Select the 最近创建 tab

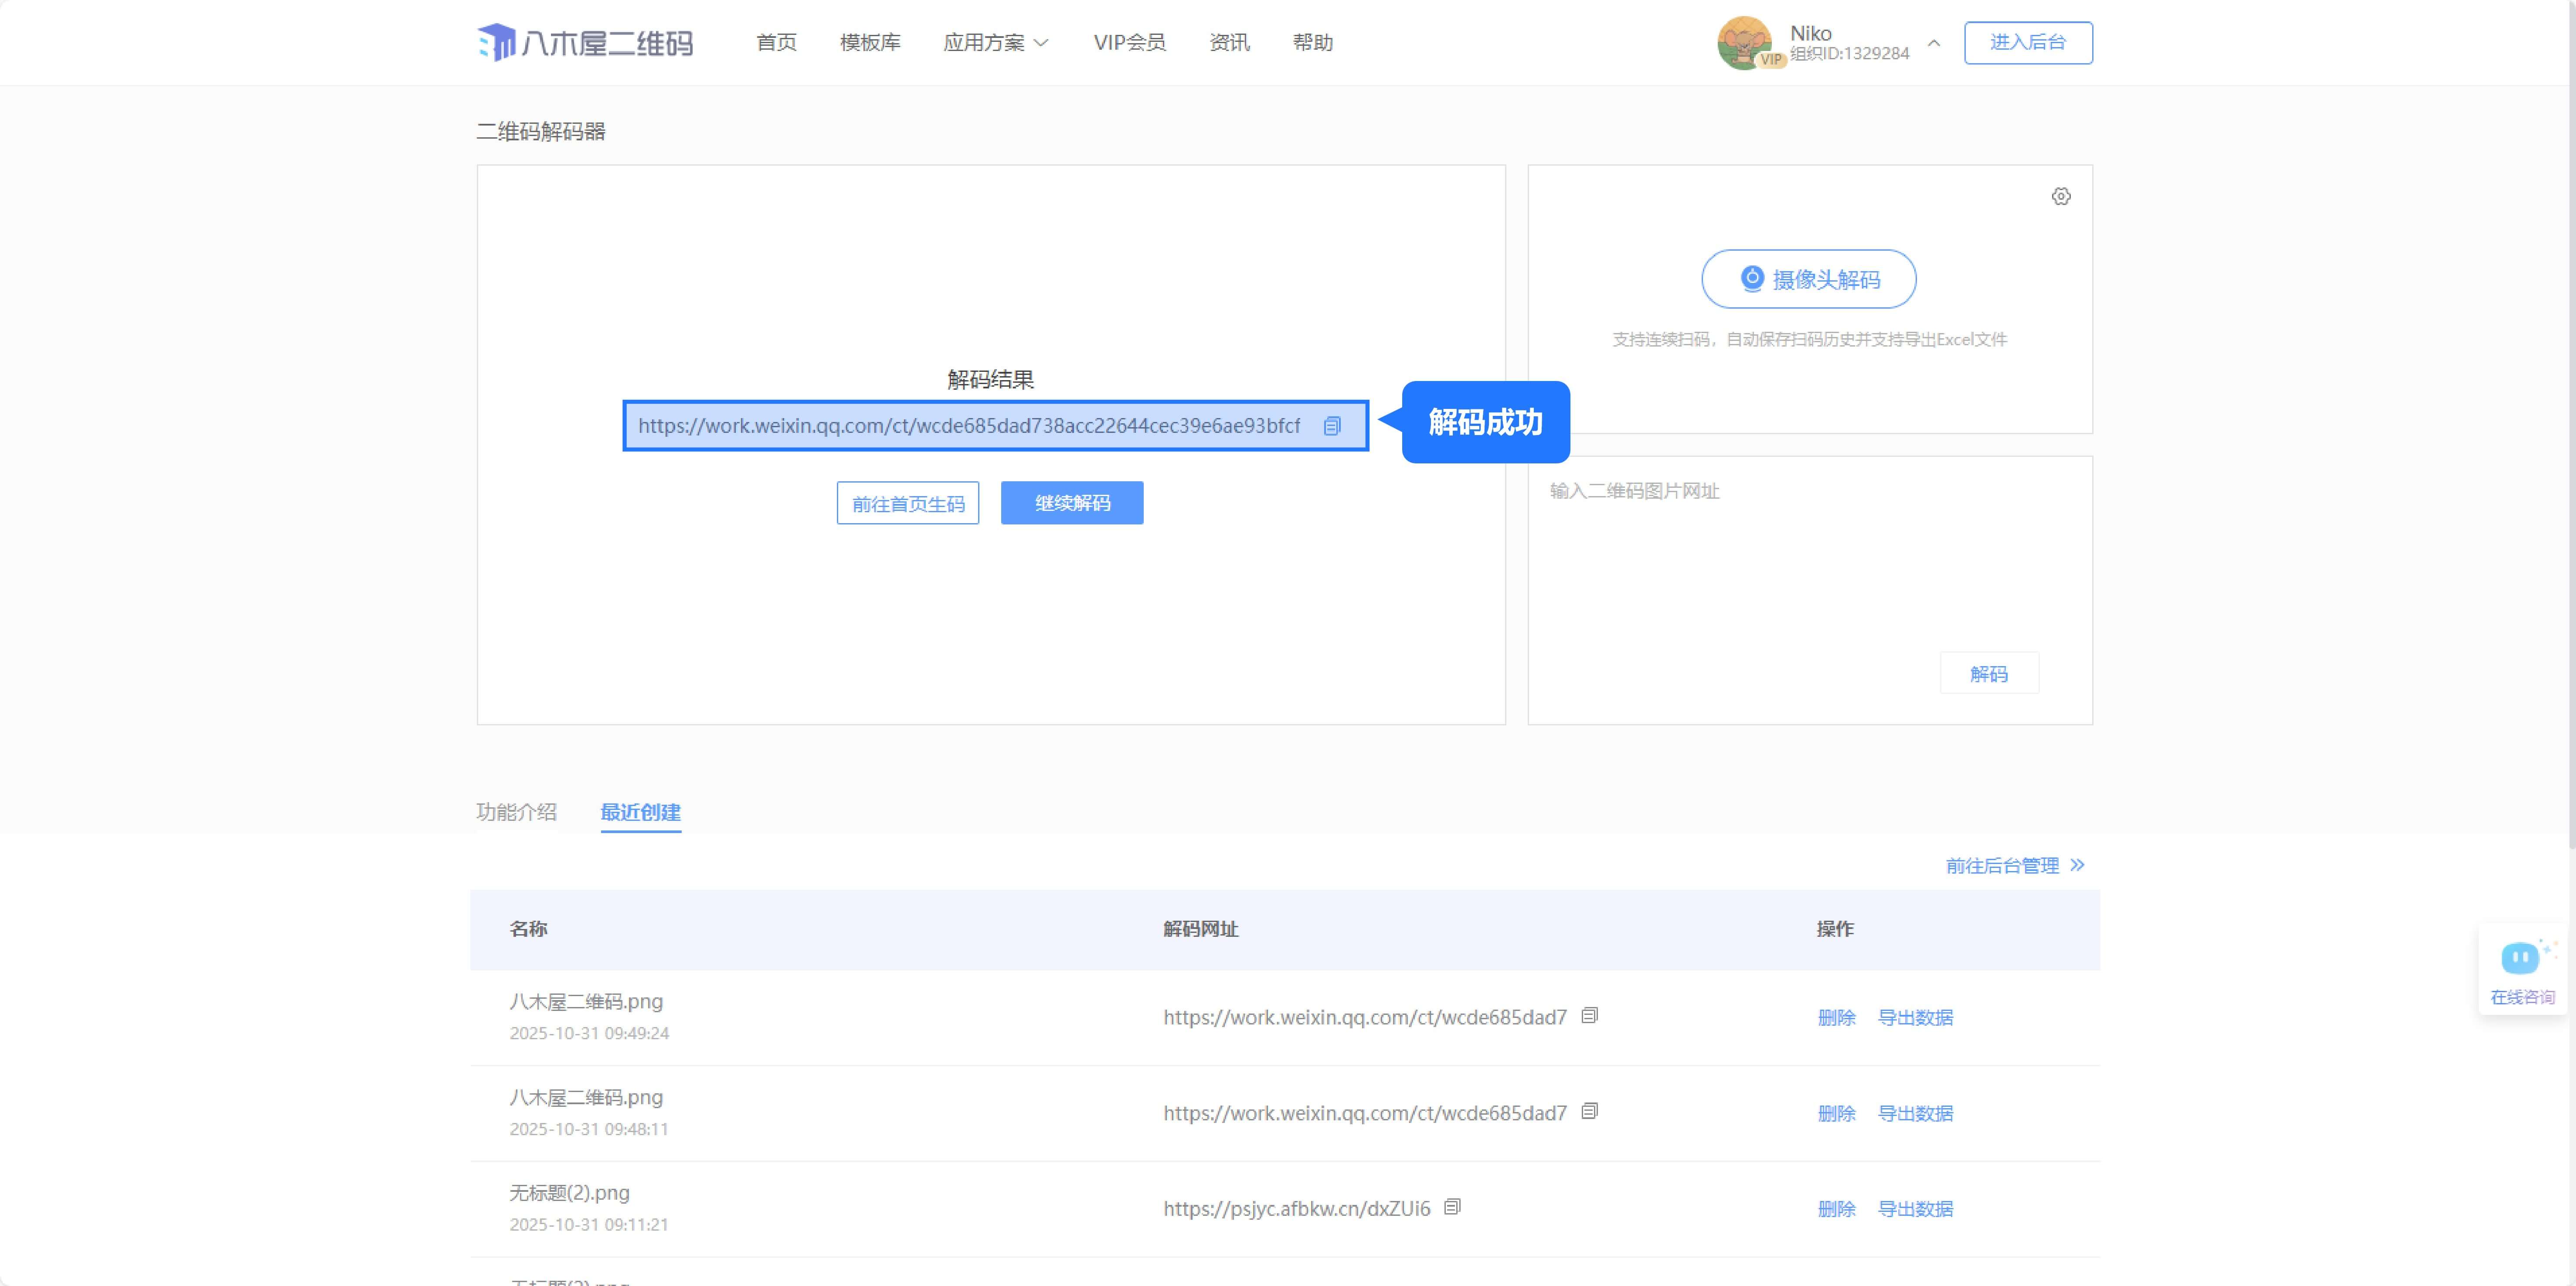point(640,812)
